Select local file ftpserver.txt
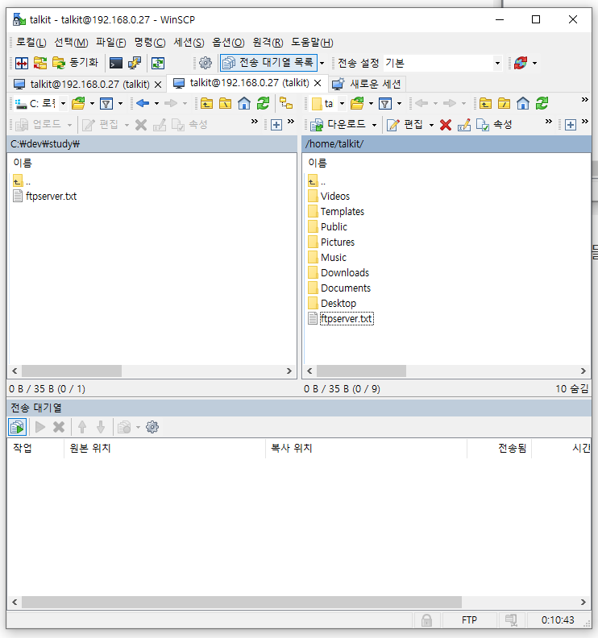Image resolution: width=598 pixels, height=638 pixels. [x=51, y=196]
